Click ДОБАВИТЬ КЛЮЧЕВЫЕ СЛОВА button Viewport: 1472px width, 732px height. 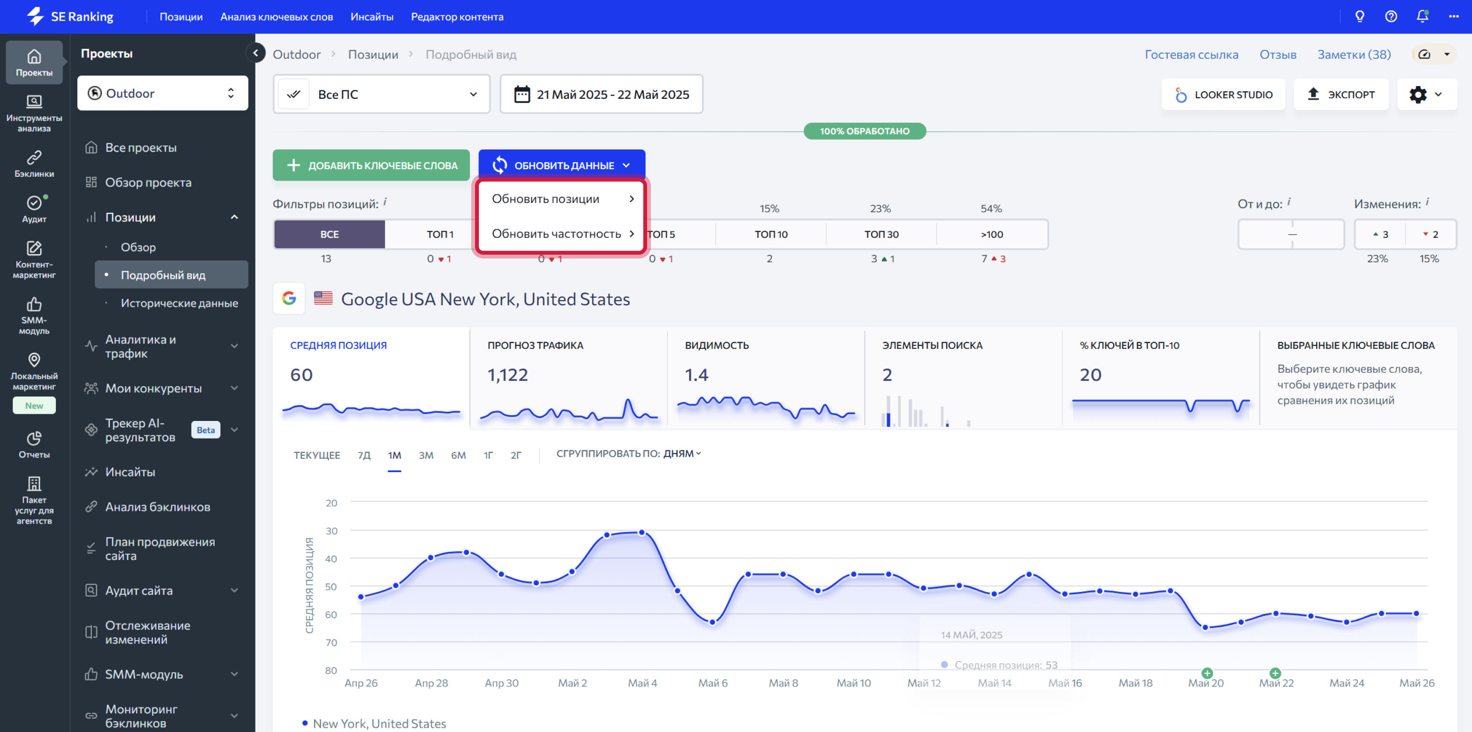click(371, 165)
